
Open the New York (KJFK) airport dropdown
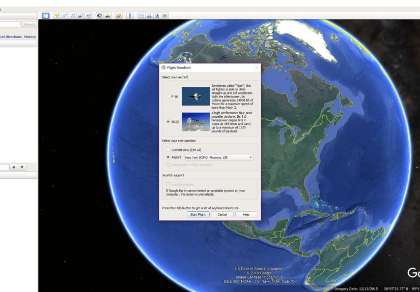point(218,157)
